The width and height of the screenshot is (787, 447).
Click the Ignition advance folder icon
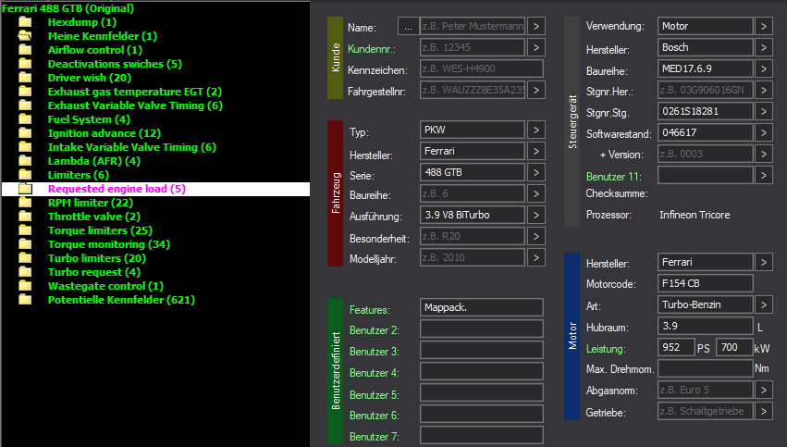(25, 133)
